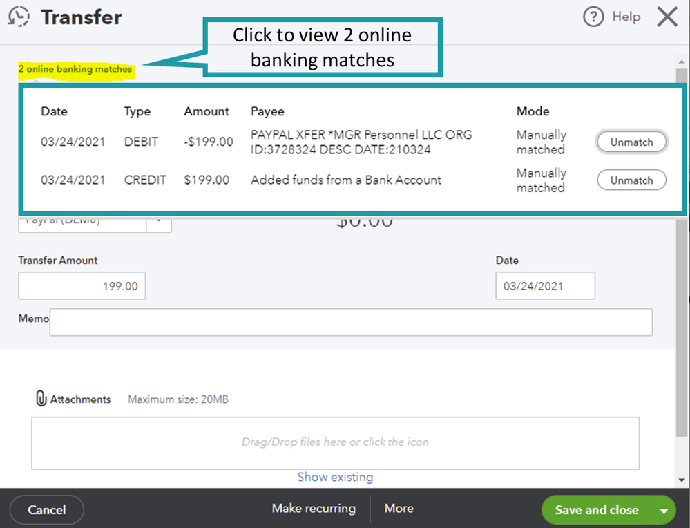Click Save and close button
The height and width of the screenshot is (528, 690).
(x=597, y=510)
